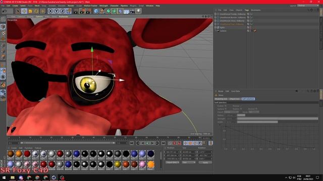
Task: Select the Rotate tool
Action: pos(36,11)
